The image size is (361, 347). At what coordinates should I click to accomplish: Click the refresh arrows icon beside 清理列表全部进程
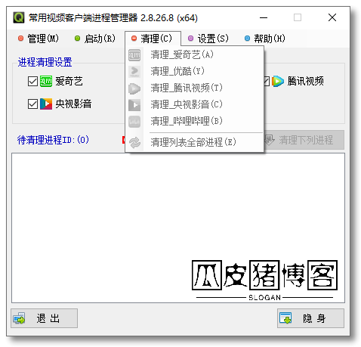click(134, 142)
